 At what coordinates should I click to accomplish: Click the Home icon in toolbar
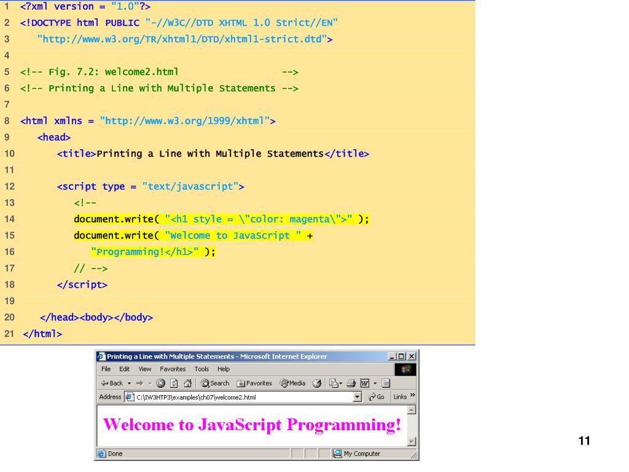[187, 383]
